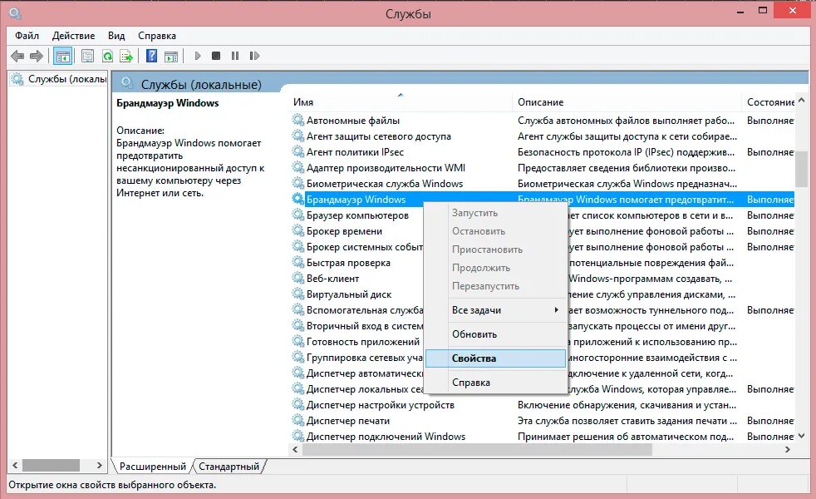Select the Биометрическая служба Windows row
The image size is (816, 499).
click(x=542, y=184)
